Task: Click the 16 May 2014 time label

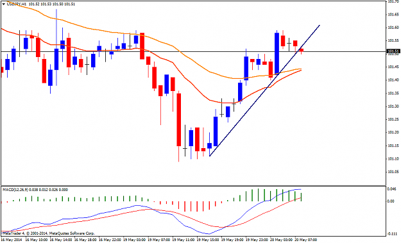Action: click(x=12, y=240)
